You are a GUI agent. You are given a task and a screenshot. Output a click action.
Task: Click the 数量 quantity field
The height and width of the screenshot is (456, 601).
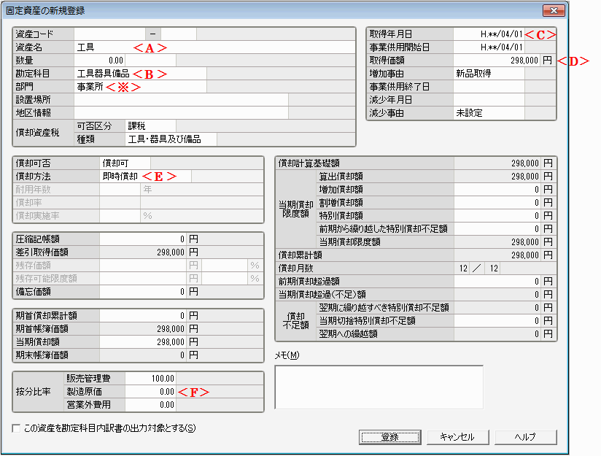pos(99,60)
